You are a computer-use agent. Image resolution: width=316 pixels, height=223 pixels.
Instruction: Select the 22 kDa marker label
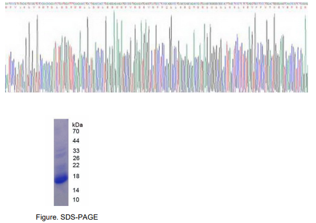[76, 165]
